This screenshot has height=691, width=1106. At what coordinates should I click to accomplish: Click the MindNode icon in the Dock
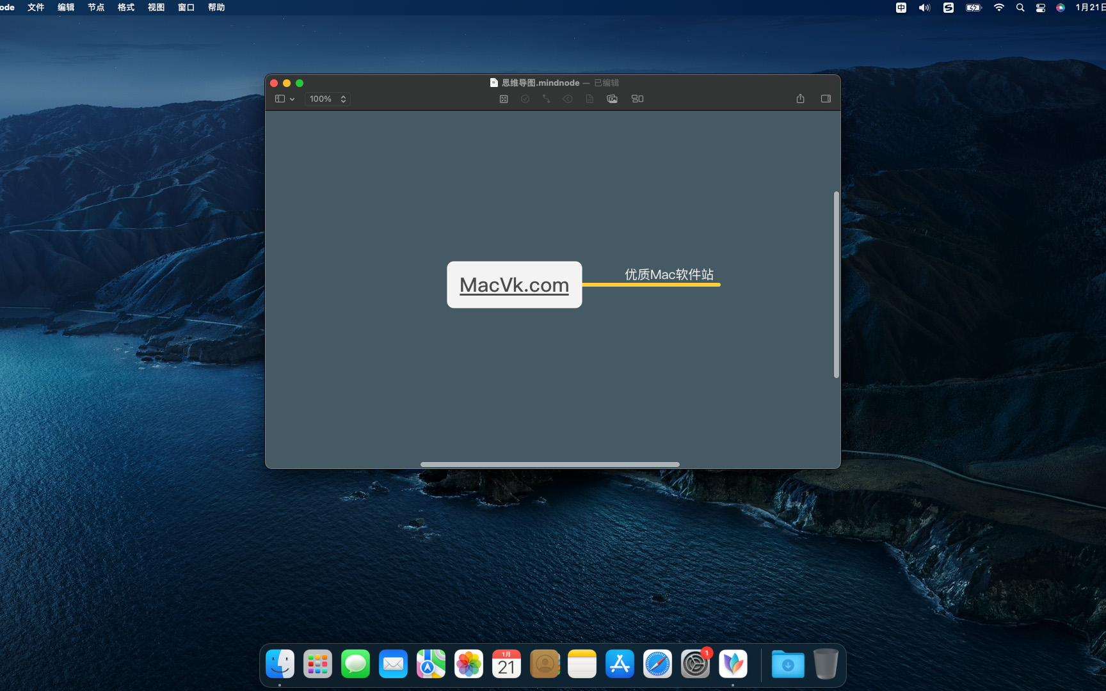(x=733, y=664)
